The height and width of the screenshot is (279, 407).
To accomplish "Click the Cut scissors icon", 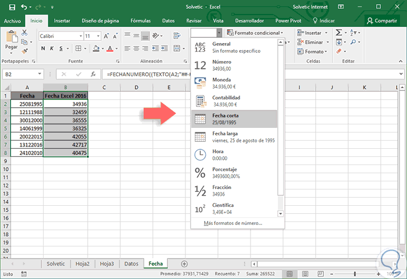I will coord(25,34).
